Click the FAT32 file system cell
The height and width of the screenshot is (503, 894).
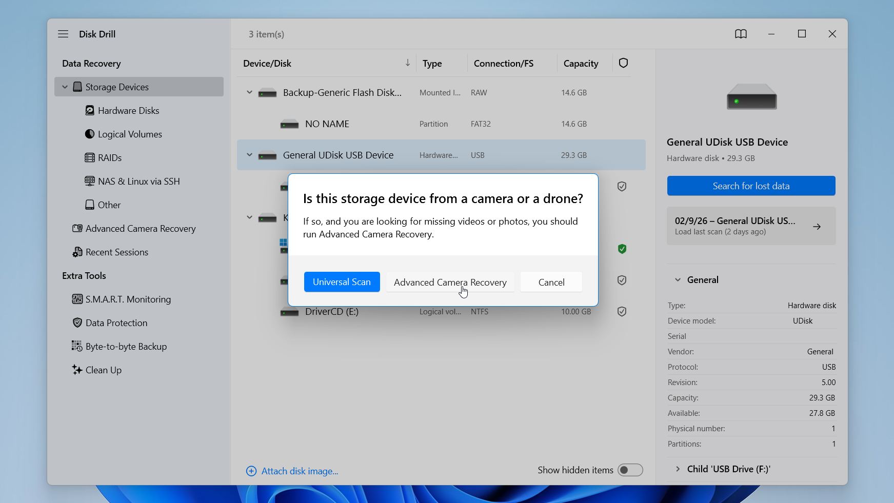pyautogui.click(x=481, y=124)
